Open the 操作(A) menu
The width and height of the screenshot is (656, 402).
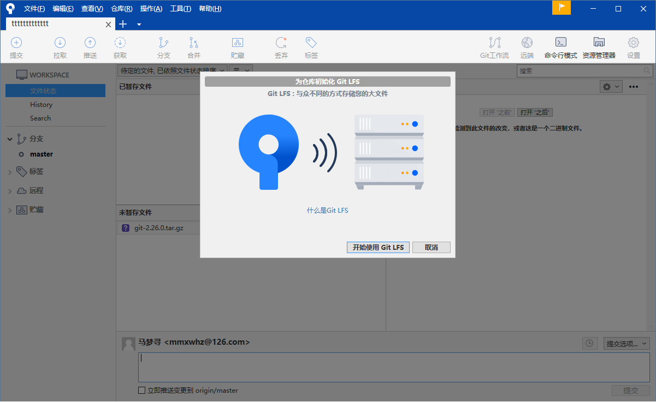151,9
